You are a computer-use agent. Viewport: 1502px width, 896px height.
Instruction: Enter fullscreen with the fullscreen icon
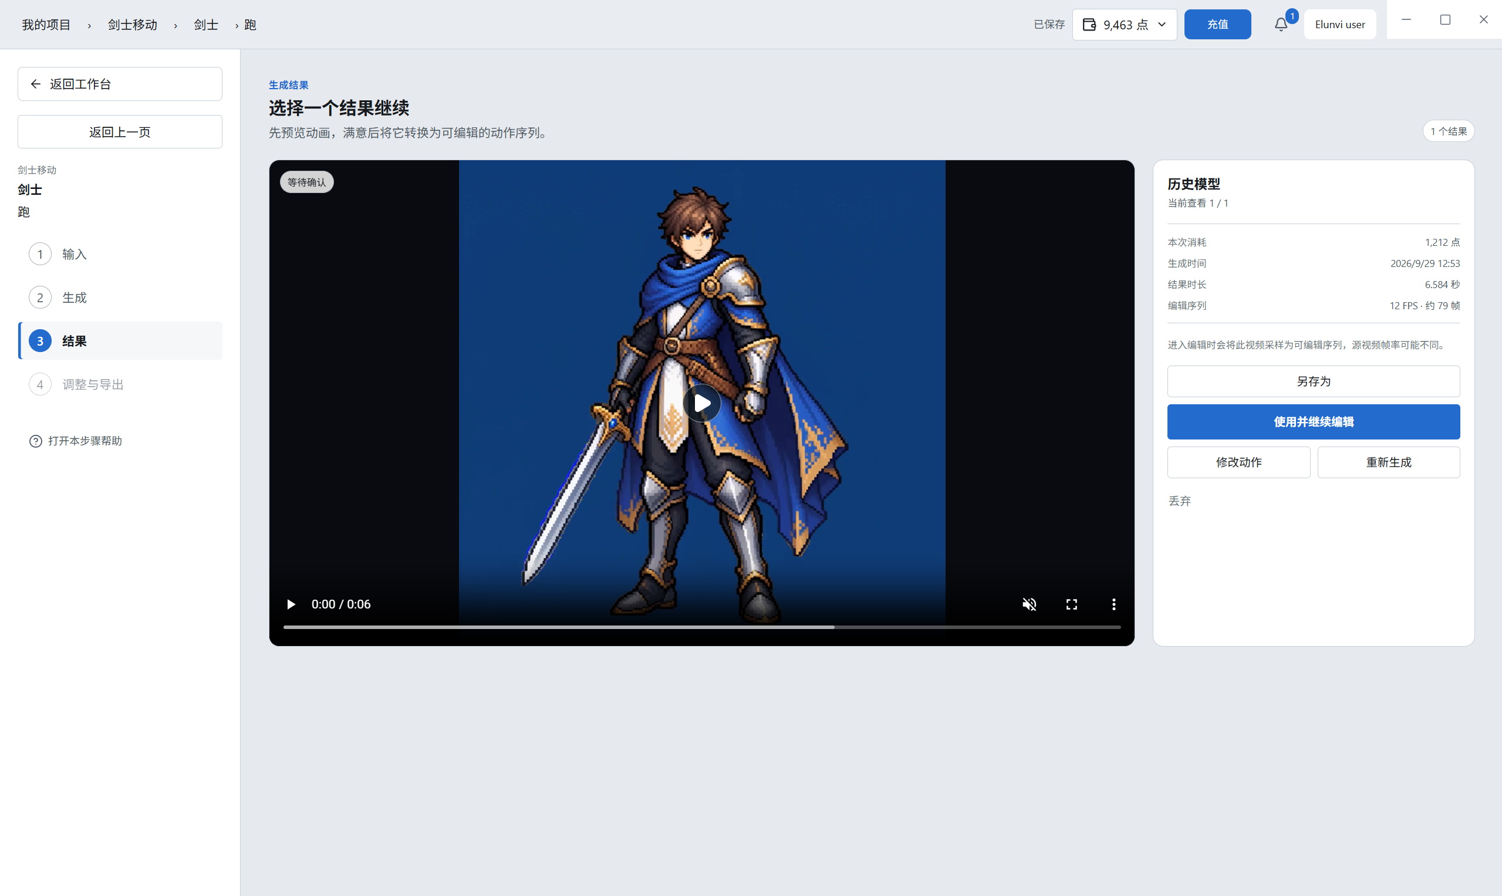pos(1071,604)
